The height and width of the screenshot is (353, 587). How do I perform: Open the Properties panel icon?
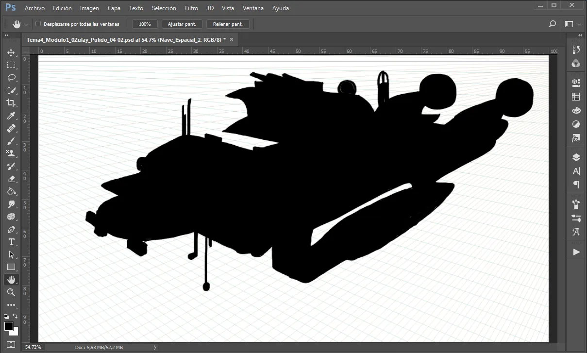(576, 83)
